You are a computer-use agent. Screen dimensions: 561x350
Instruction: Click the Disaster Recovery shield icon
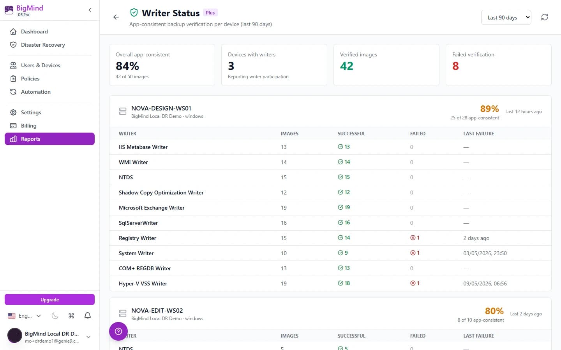[13, 45]
